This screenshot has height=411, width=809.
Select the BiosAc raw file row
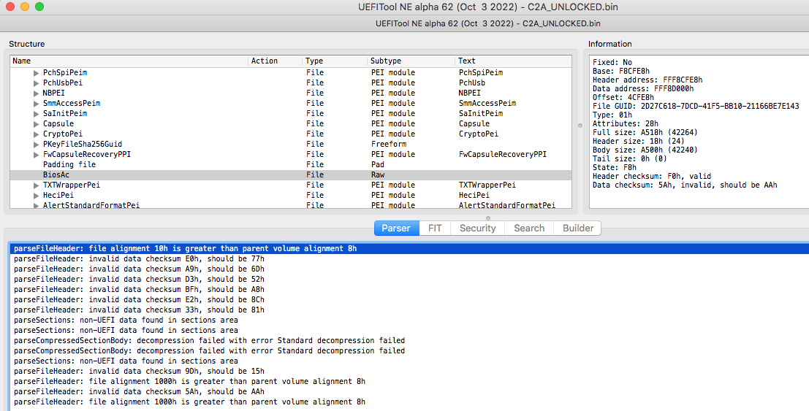coord(291,174)
